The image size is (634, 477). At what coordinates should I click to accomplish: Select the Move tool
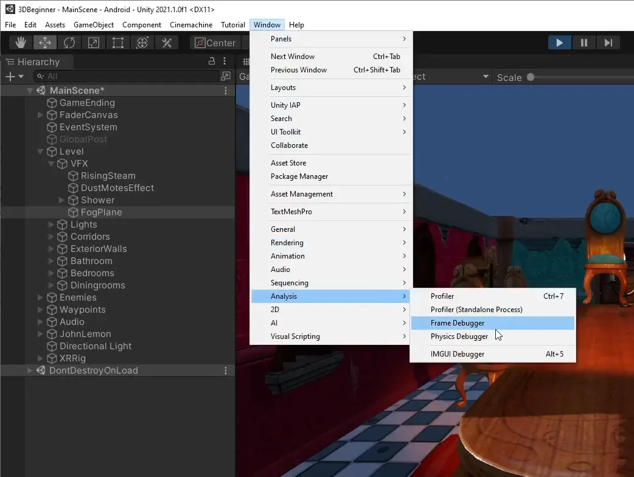(x=45, y=43)
